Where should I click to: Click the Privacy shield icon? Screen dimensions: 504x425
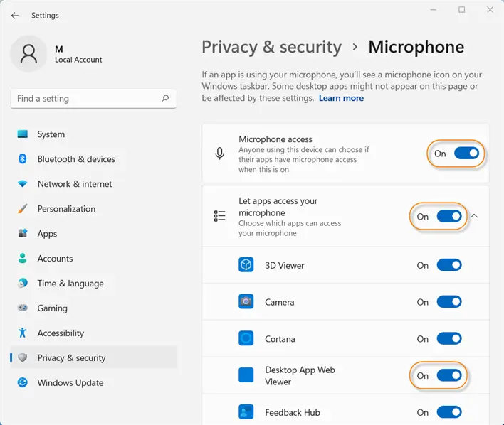click(x=23, y=357)
